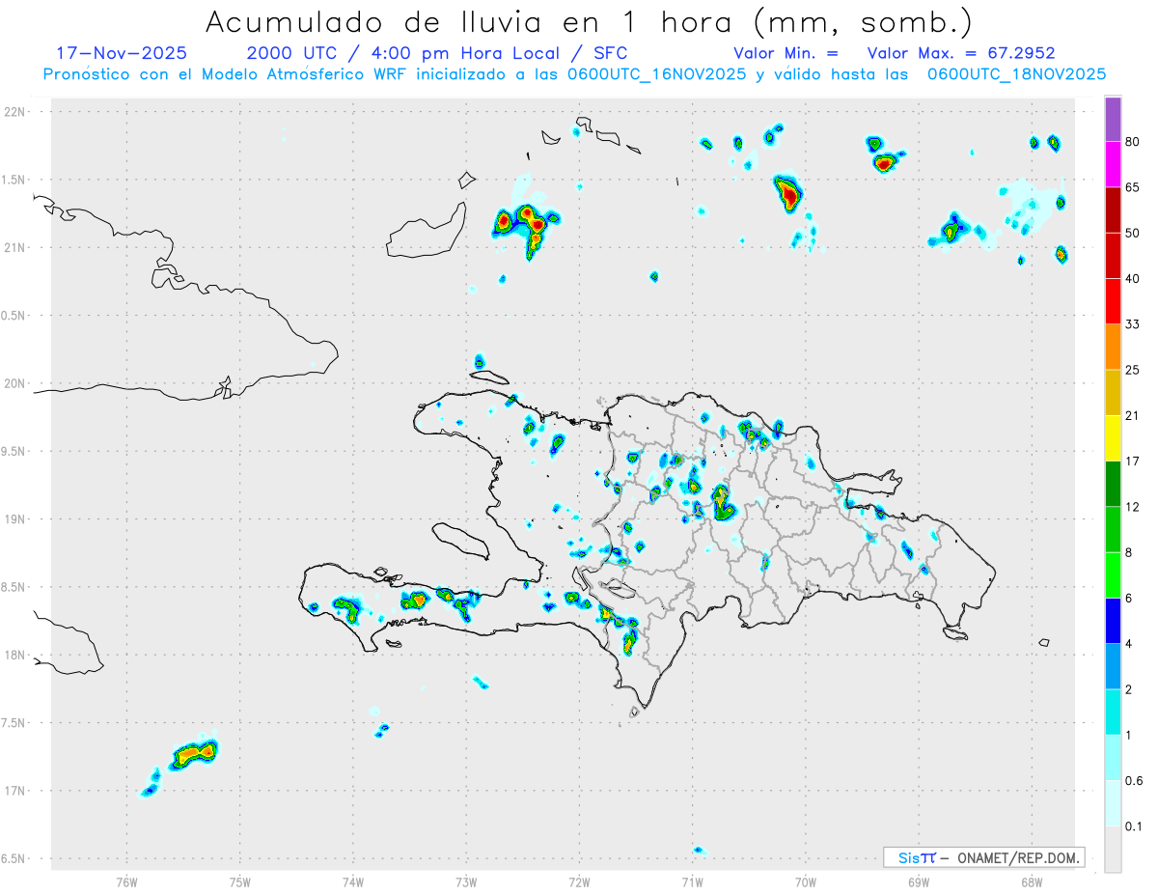Pick the magenta swatch between 65 and 80
Viewport: 1158px width, 895px height.
tap(1113, 164)
